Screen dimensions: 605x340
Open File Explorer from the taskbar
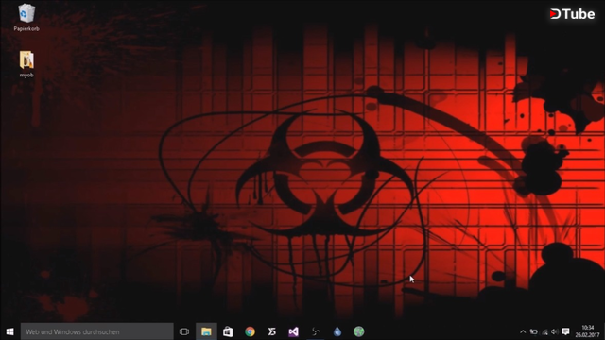(x=206, y=331)
